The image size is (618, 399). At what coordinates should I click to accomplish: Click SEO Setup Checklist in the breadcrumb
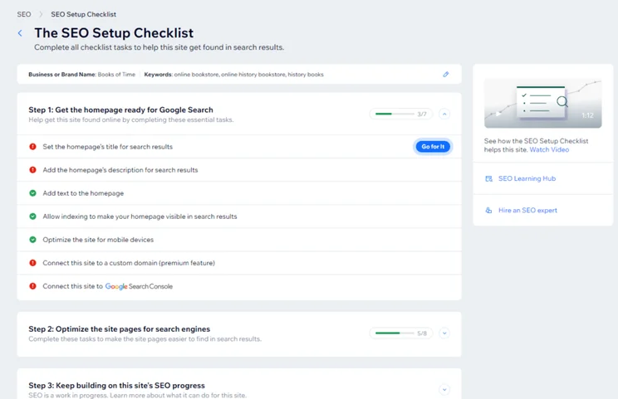click(84, 15)
